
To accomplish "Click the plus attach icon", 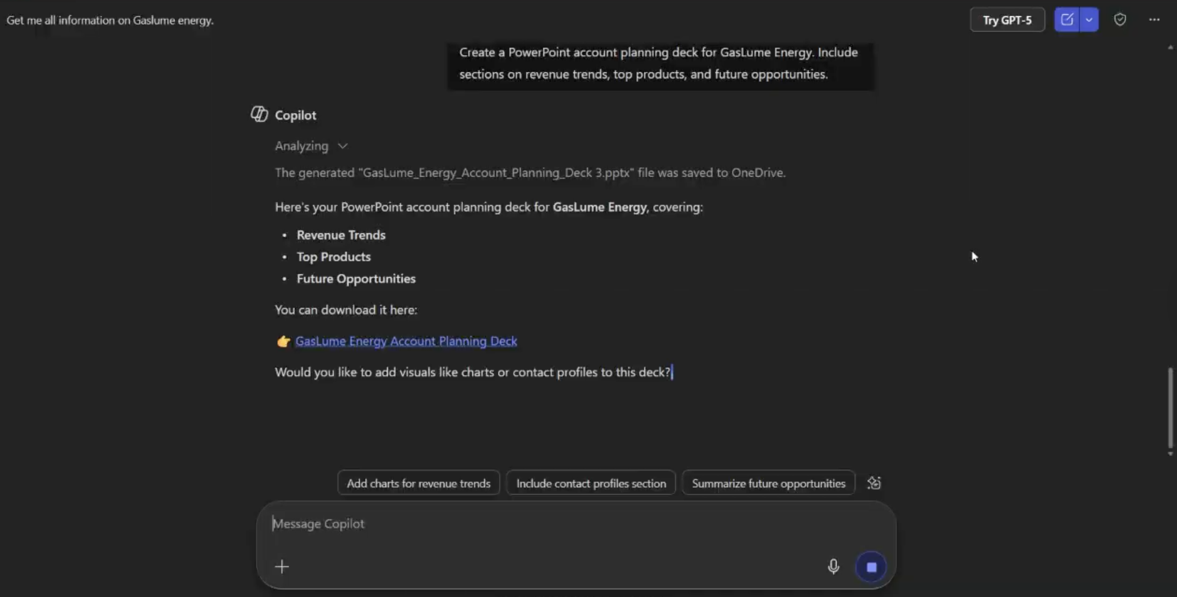I will click(x=282, y=567).
